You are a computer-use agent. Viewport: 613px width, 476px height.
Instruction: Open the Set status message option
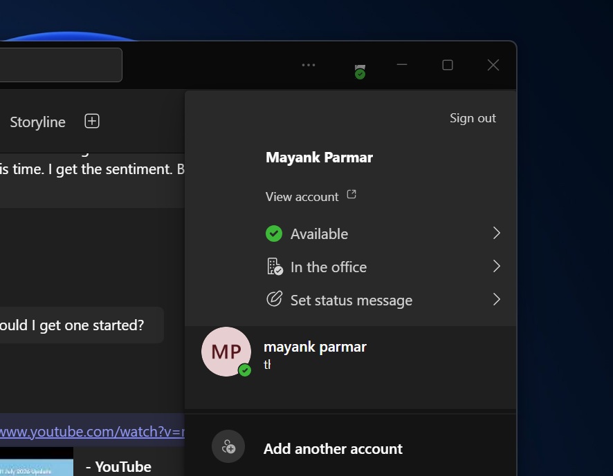pos(383,300)
